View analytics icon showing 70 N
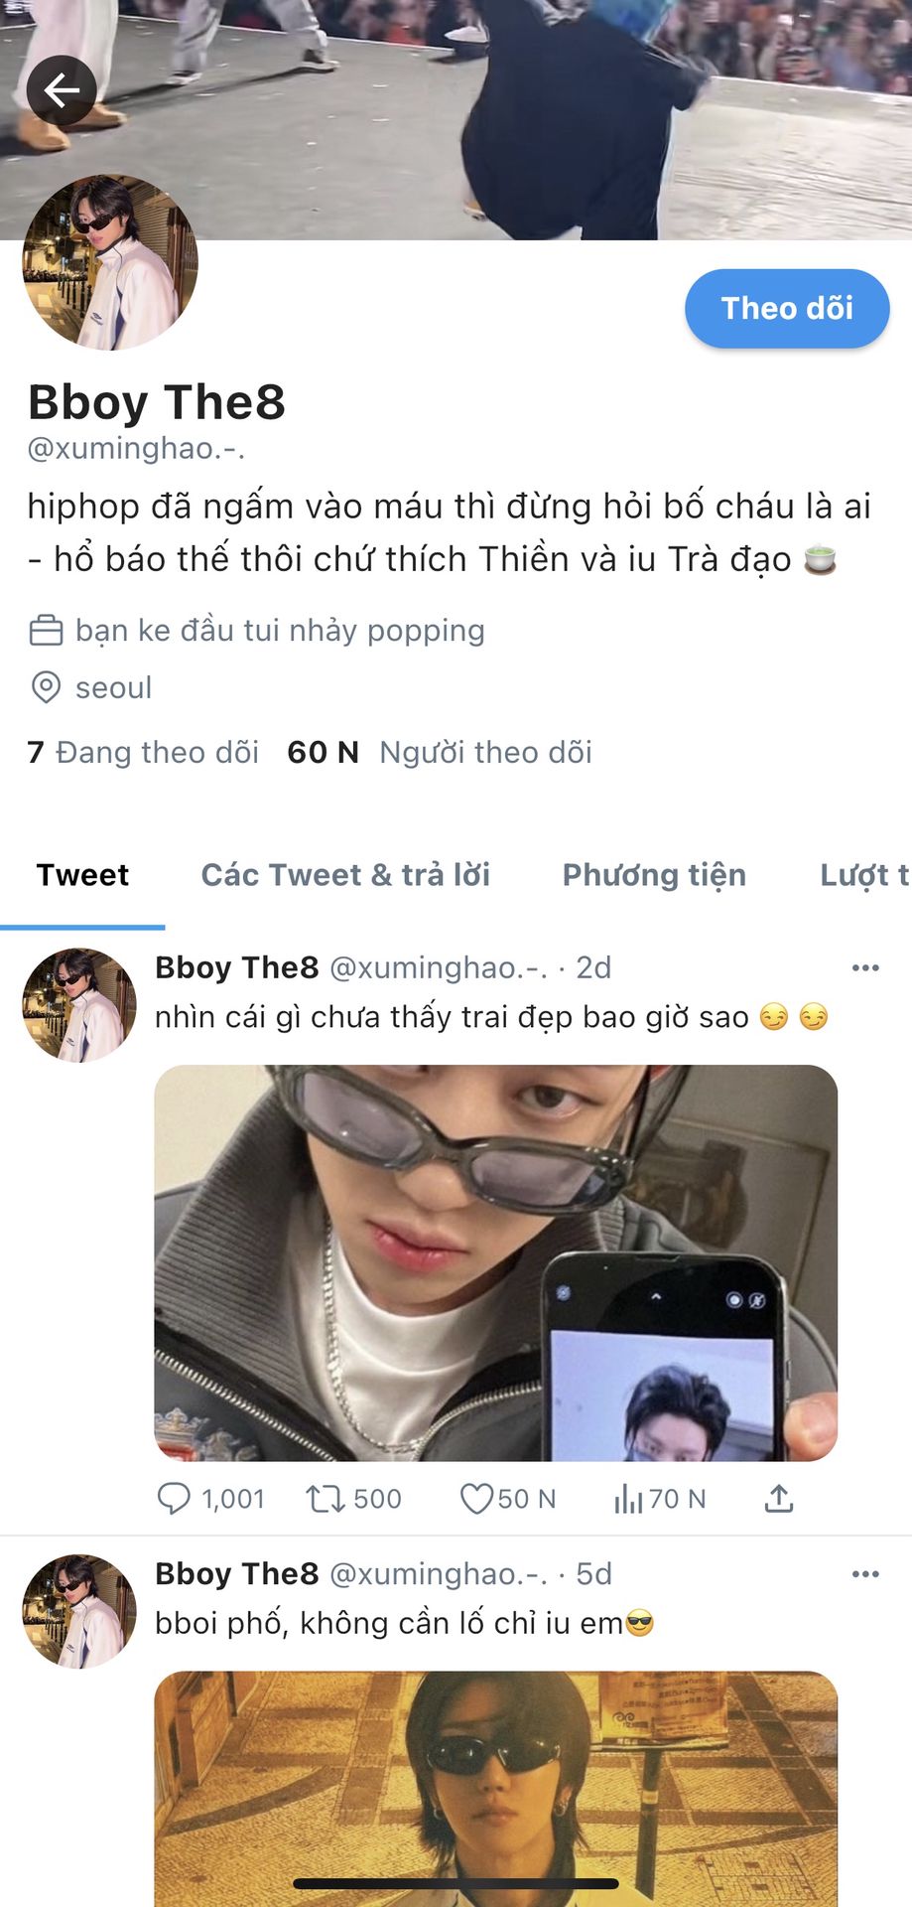Screen dimensions: 912x1907 [x=628, y=1498]
